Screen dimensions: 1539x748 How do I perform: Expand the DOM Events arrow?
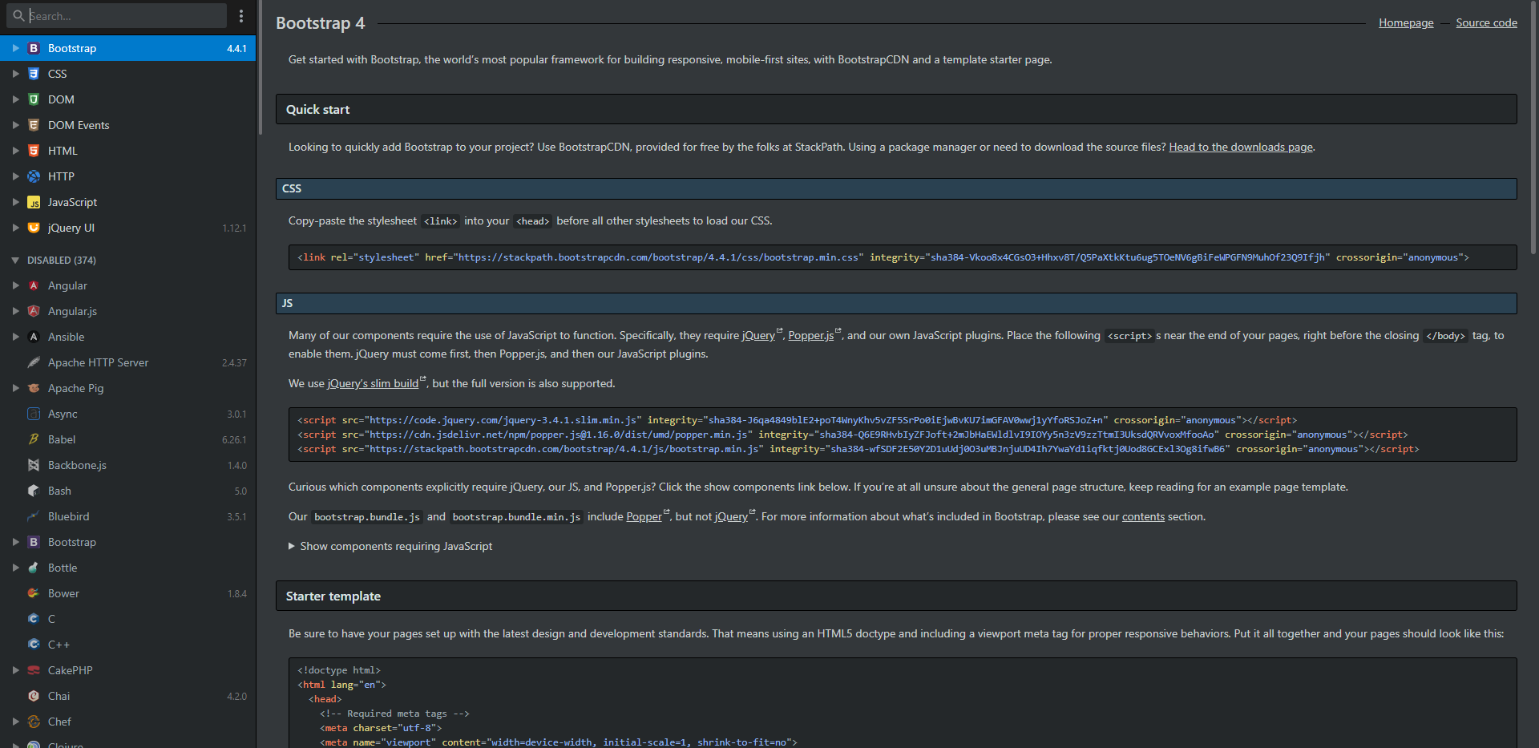click(x=15, y=125)
